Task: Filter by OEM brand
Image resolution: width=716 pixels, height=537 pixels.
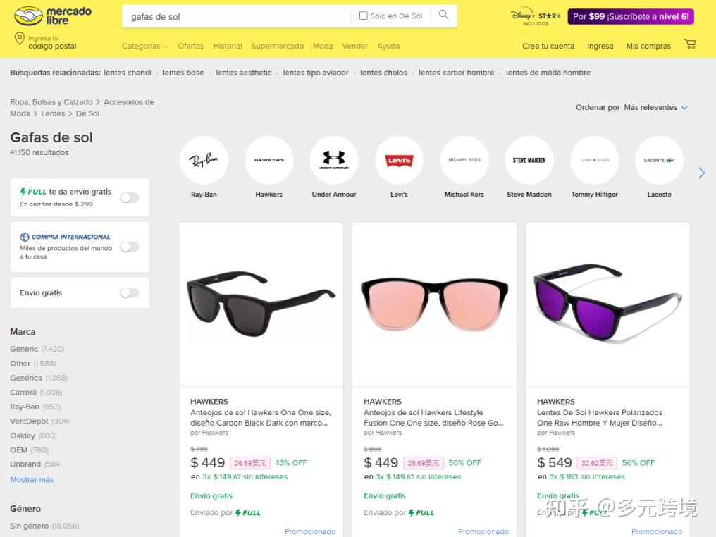Action: point(29,450)
